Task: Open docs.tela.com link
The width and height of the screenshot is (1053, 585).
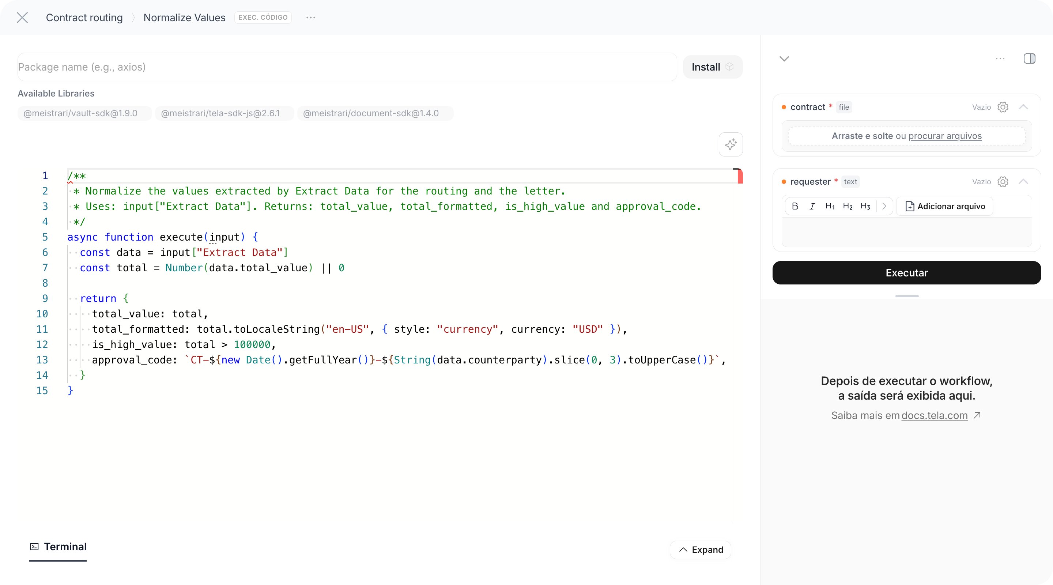Action: point(935,415)
